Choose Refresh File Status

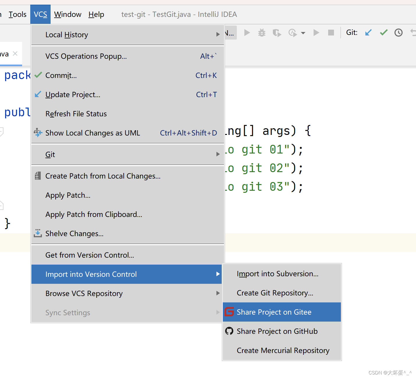(127, 114)
